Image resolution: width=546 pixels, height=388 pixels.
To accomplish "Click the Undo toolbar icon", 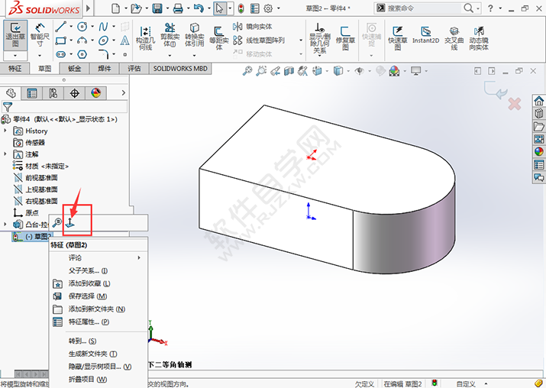I will click(x=199, y=8).
